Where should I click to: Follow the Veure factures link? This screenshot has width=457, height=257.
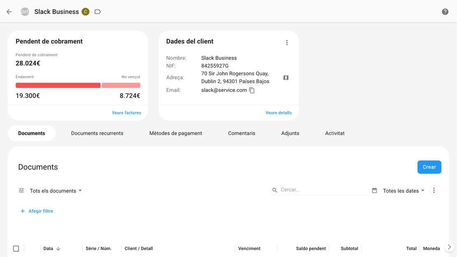click(126, 113)
